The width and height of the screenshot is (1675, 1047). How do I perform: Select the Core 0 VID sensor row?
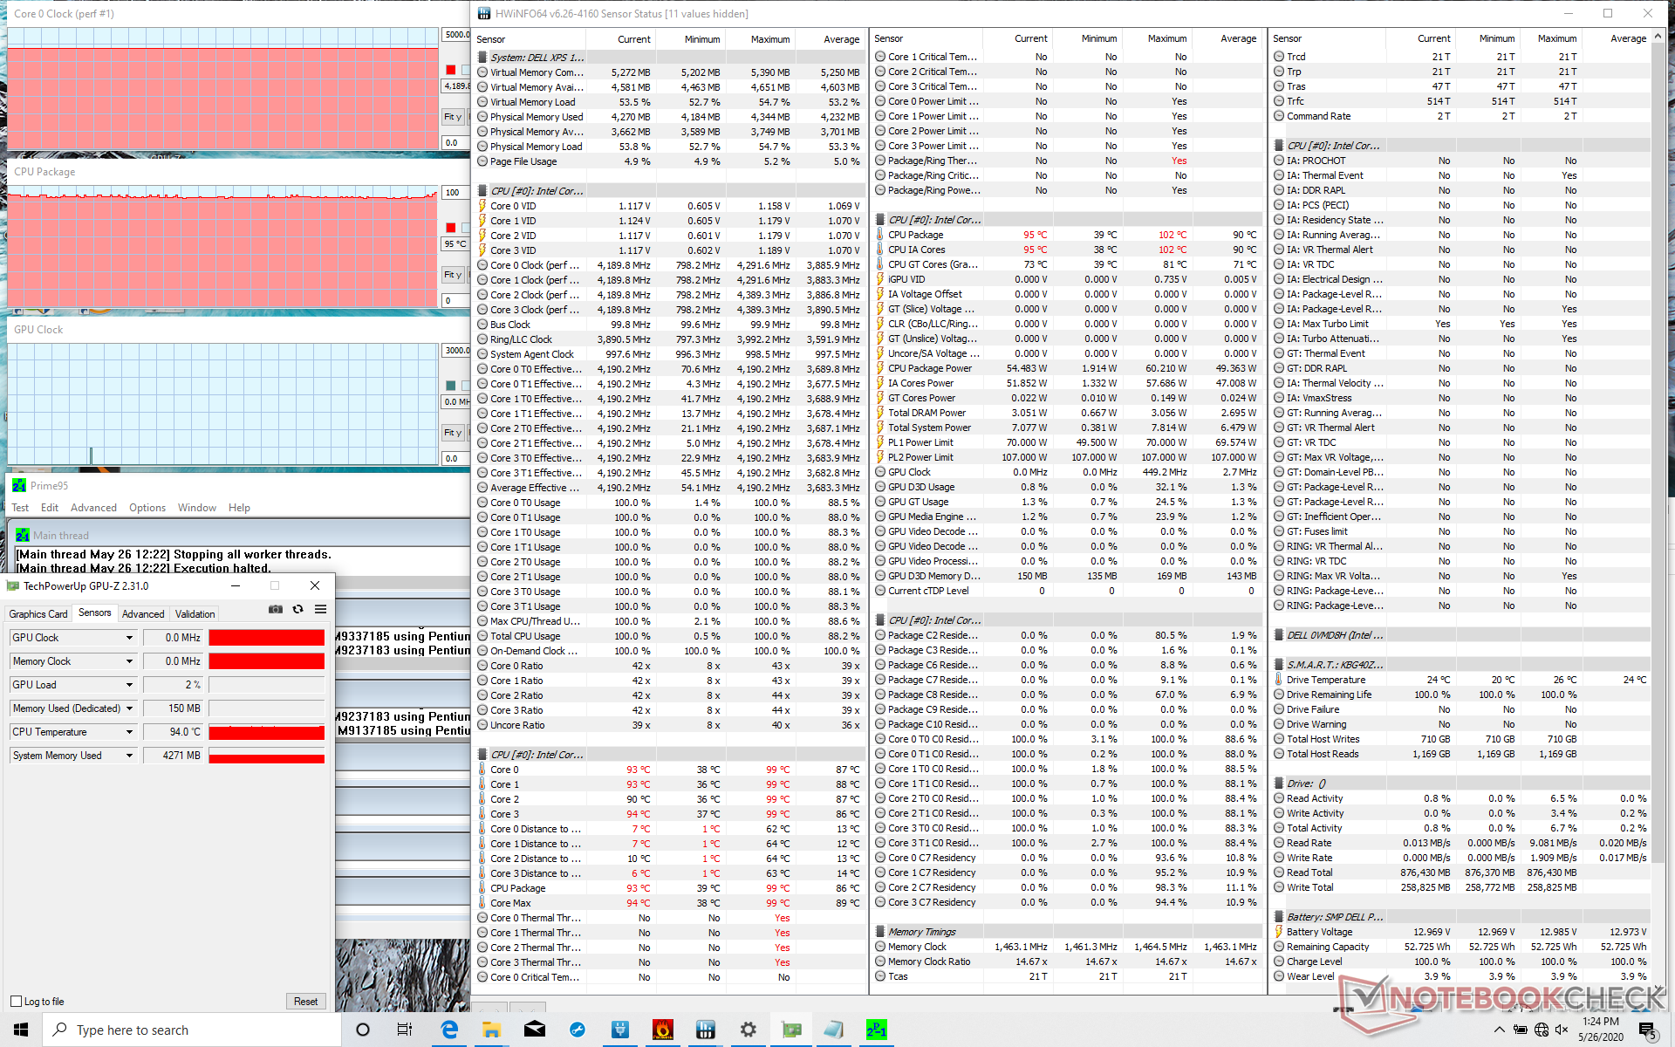click(670, 206)
